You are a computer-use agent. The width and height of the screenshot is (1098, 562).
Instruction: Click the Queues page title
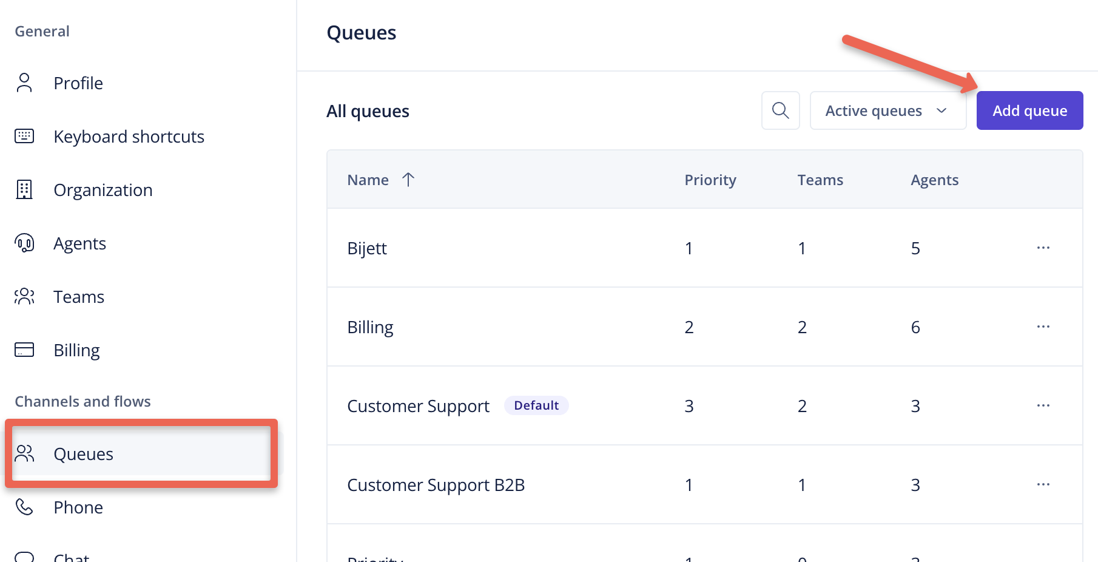[362, 33]
